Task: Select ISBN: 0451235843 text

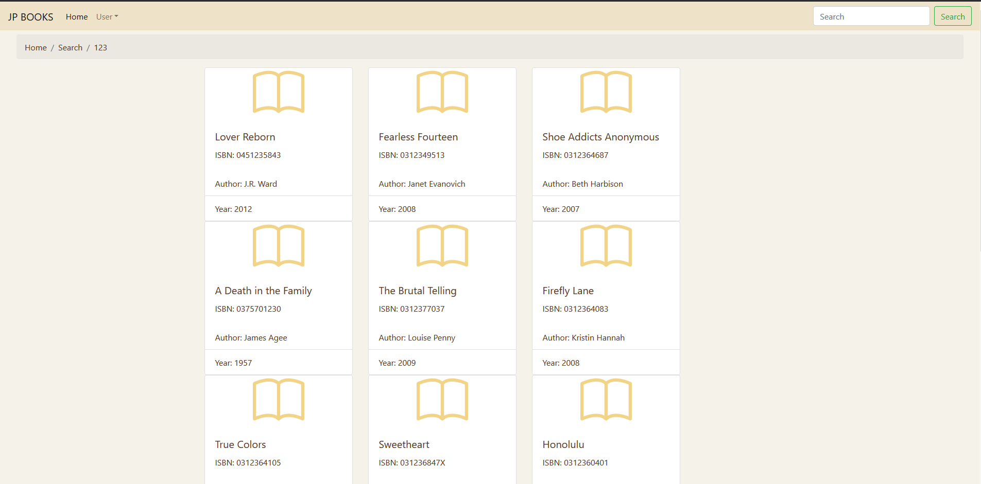Action: pos(248,155)
